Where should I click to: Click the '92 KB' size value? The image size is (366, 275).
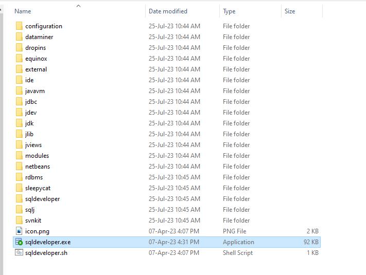[x=311, y=242]
